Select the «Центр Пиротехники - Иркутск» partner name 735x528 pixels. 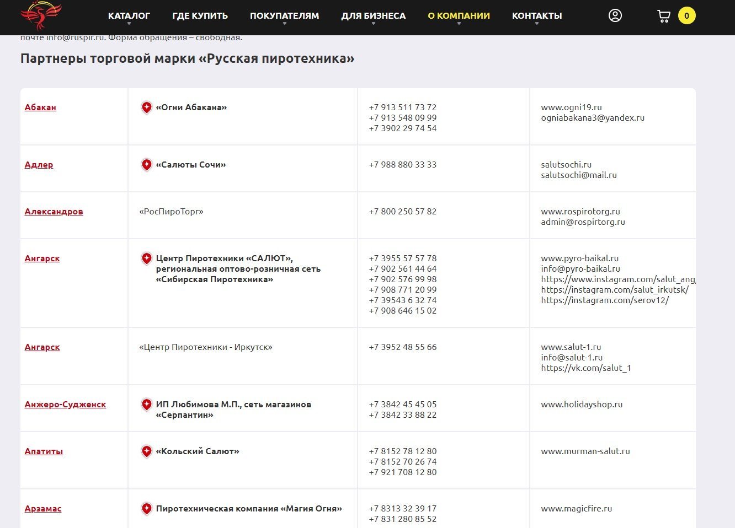coord(206,347)
